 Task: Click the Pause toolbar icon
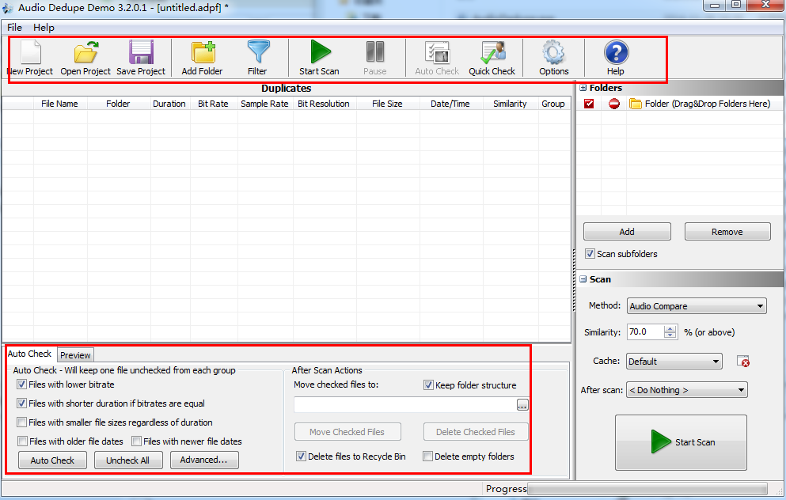[375, 51]
